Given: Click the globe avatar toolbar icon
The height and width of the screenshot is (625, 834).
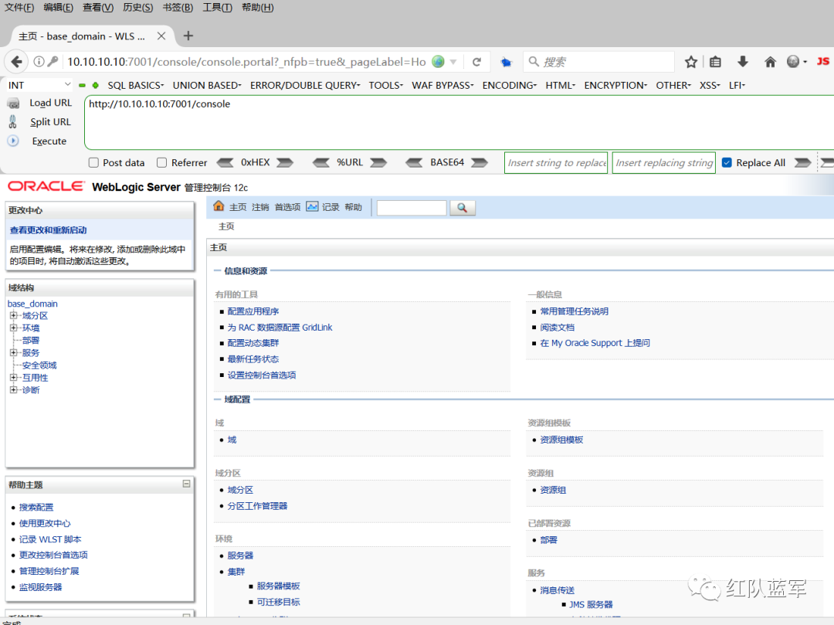Looking at the screenshot, I should pyautogui.click(x=793, y=62).
